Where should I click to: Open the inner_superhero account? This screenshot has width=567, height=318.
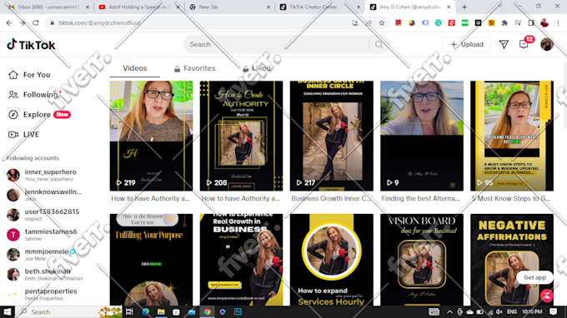43,175
